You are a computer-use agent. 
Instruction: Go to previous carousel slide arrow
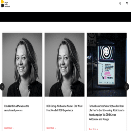pos(2,87)
